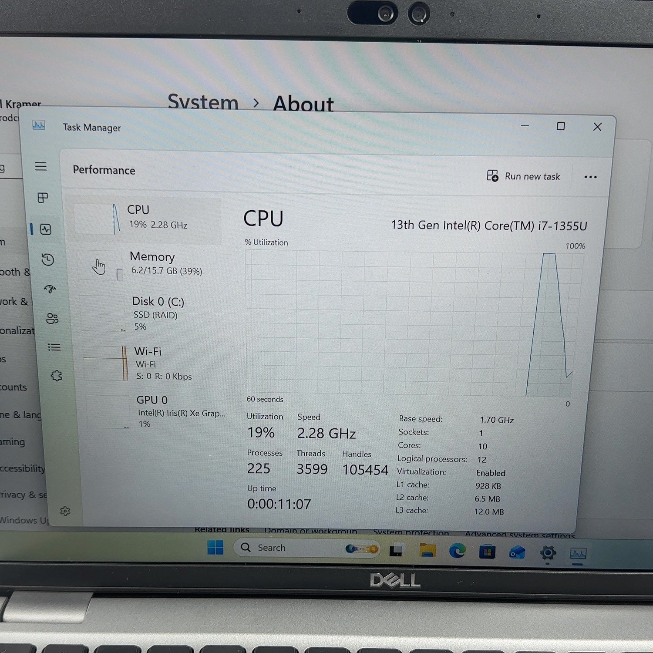Image resolution: width=653 pixels, height=653 pixels.
Task: Open System protection link in Settings
Action: point(411,532)
